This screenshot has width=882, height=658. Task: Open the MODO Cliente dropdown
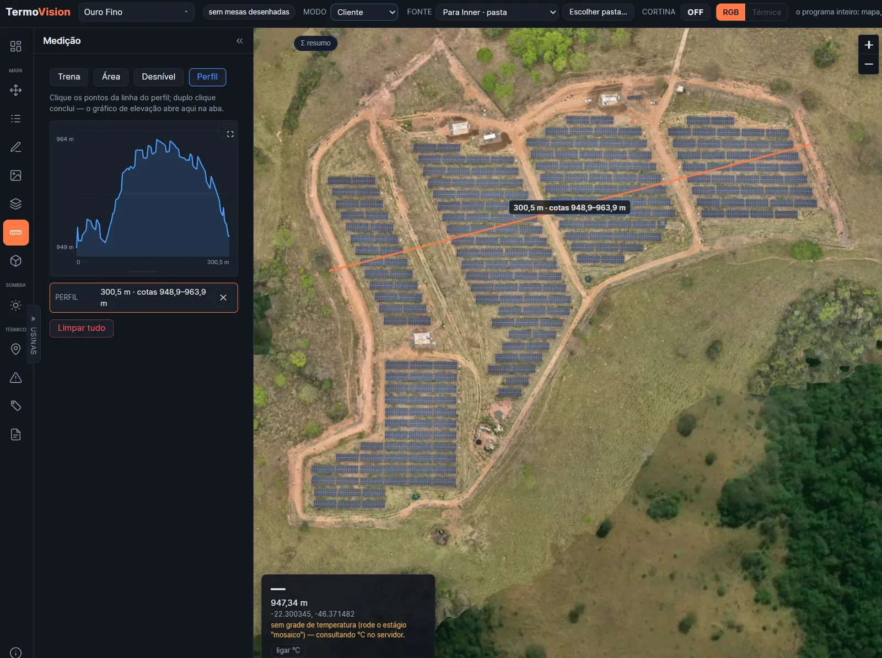click(x=364, y=12)
